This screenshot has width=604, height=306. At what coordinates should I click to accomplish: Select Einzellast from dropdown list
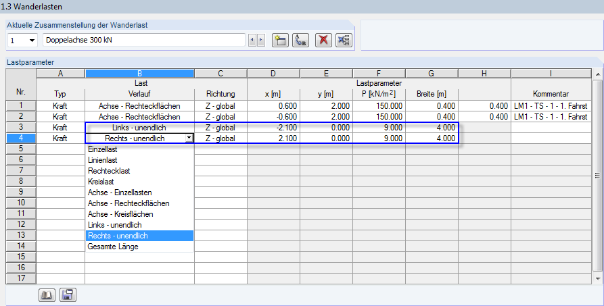139,149
